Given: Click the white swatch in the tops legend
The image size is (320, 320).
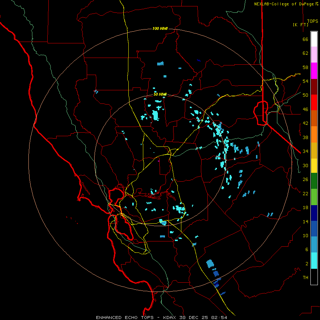Looking at the screenshot, I should (x=314, y=39).
